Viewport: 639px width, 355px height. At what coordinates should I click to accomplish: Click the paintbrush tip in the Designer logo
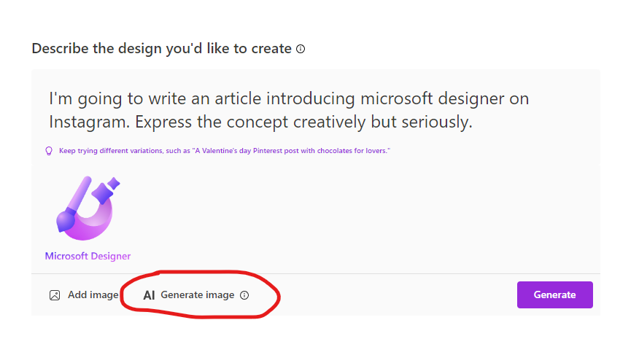click(x=66, y=219)
